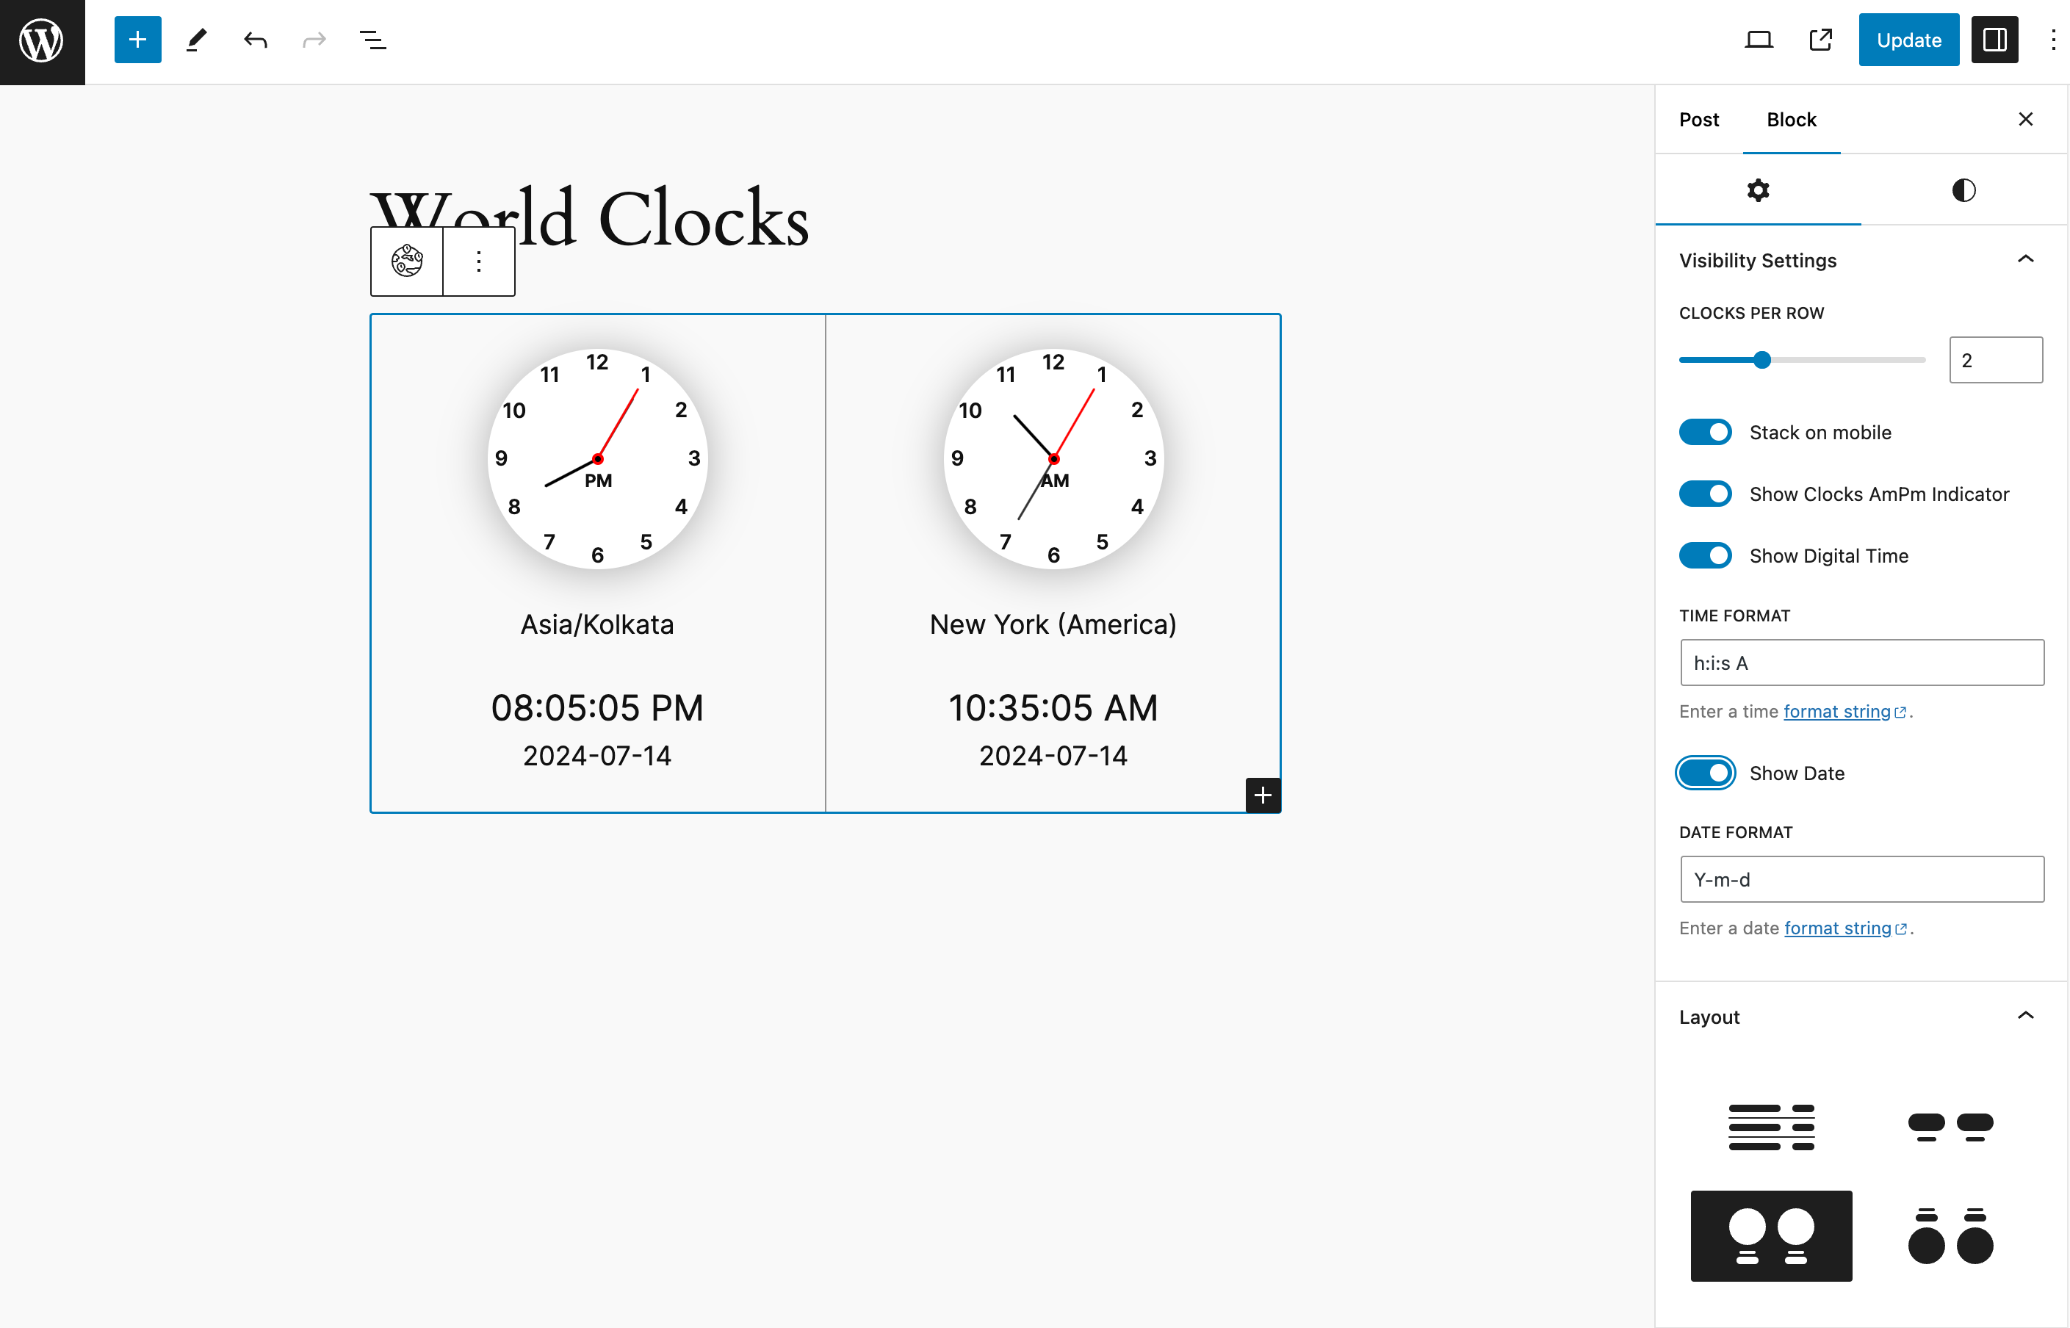The width and height of the screenshot is (2070, 1328).
Task: Select the World Clocks globe block icon
Action: pyautogui.click(x=407, y=261)
